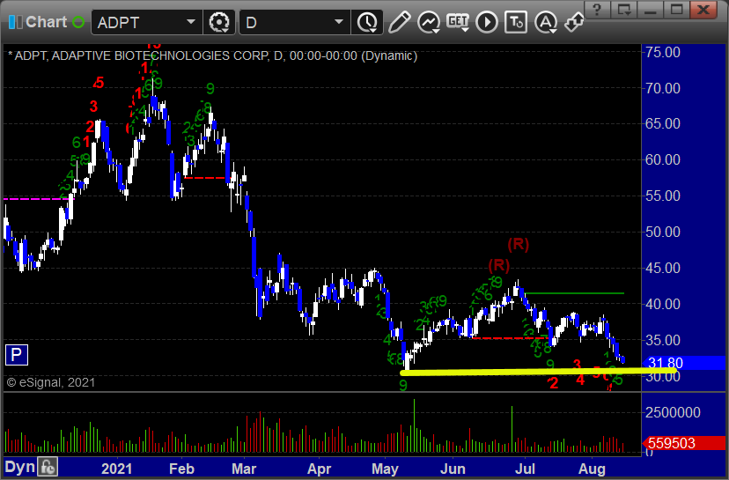
Task: Click the P box on chart
Action: (x=16, y=355)
